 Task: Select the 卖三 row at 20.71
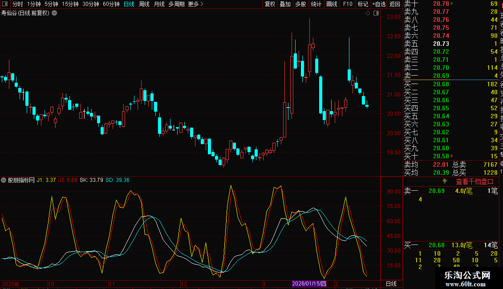(451, 60)
